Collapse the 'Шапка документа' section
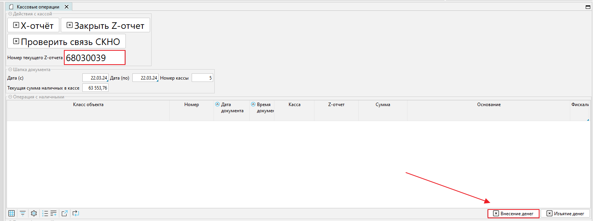Image resolution: width=593 pixels, height=221 pixels. tap(10, 70)
